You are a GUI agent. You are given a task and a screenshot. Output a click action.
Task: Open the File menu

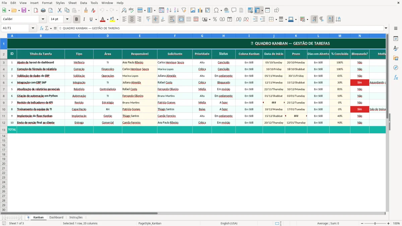4,3
